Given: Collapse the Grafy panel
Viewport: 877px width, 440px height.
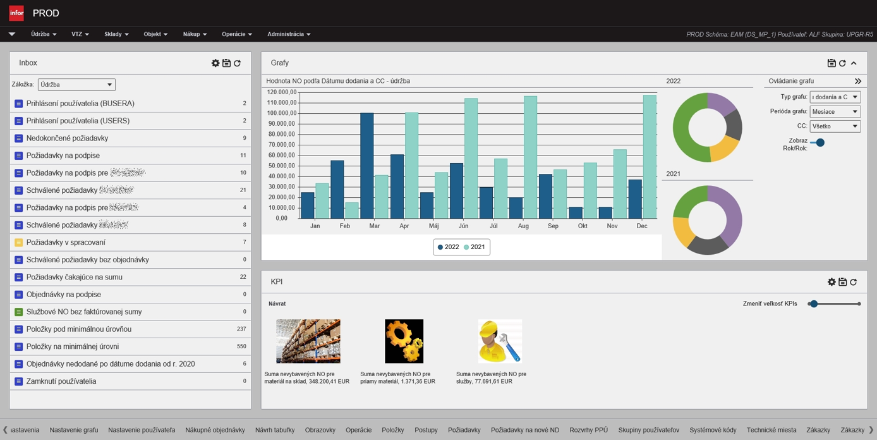Looking at the screenshot, I should pyautogui.click(x=854, y=63).
